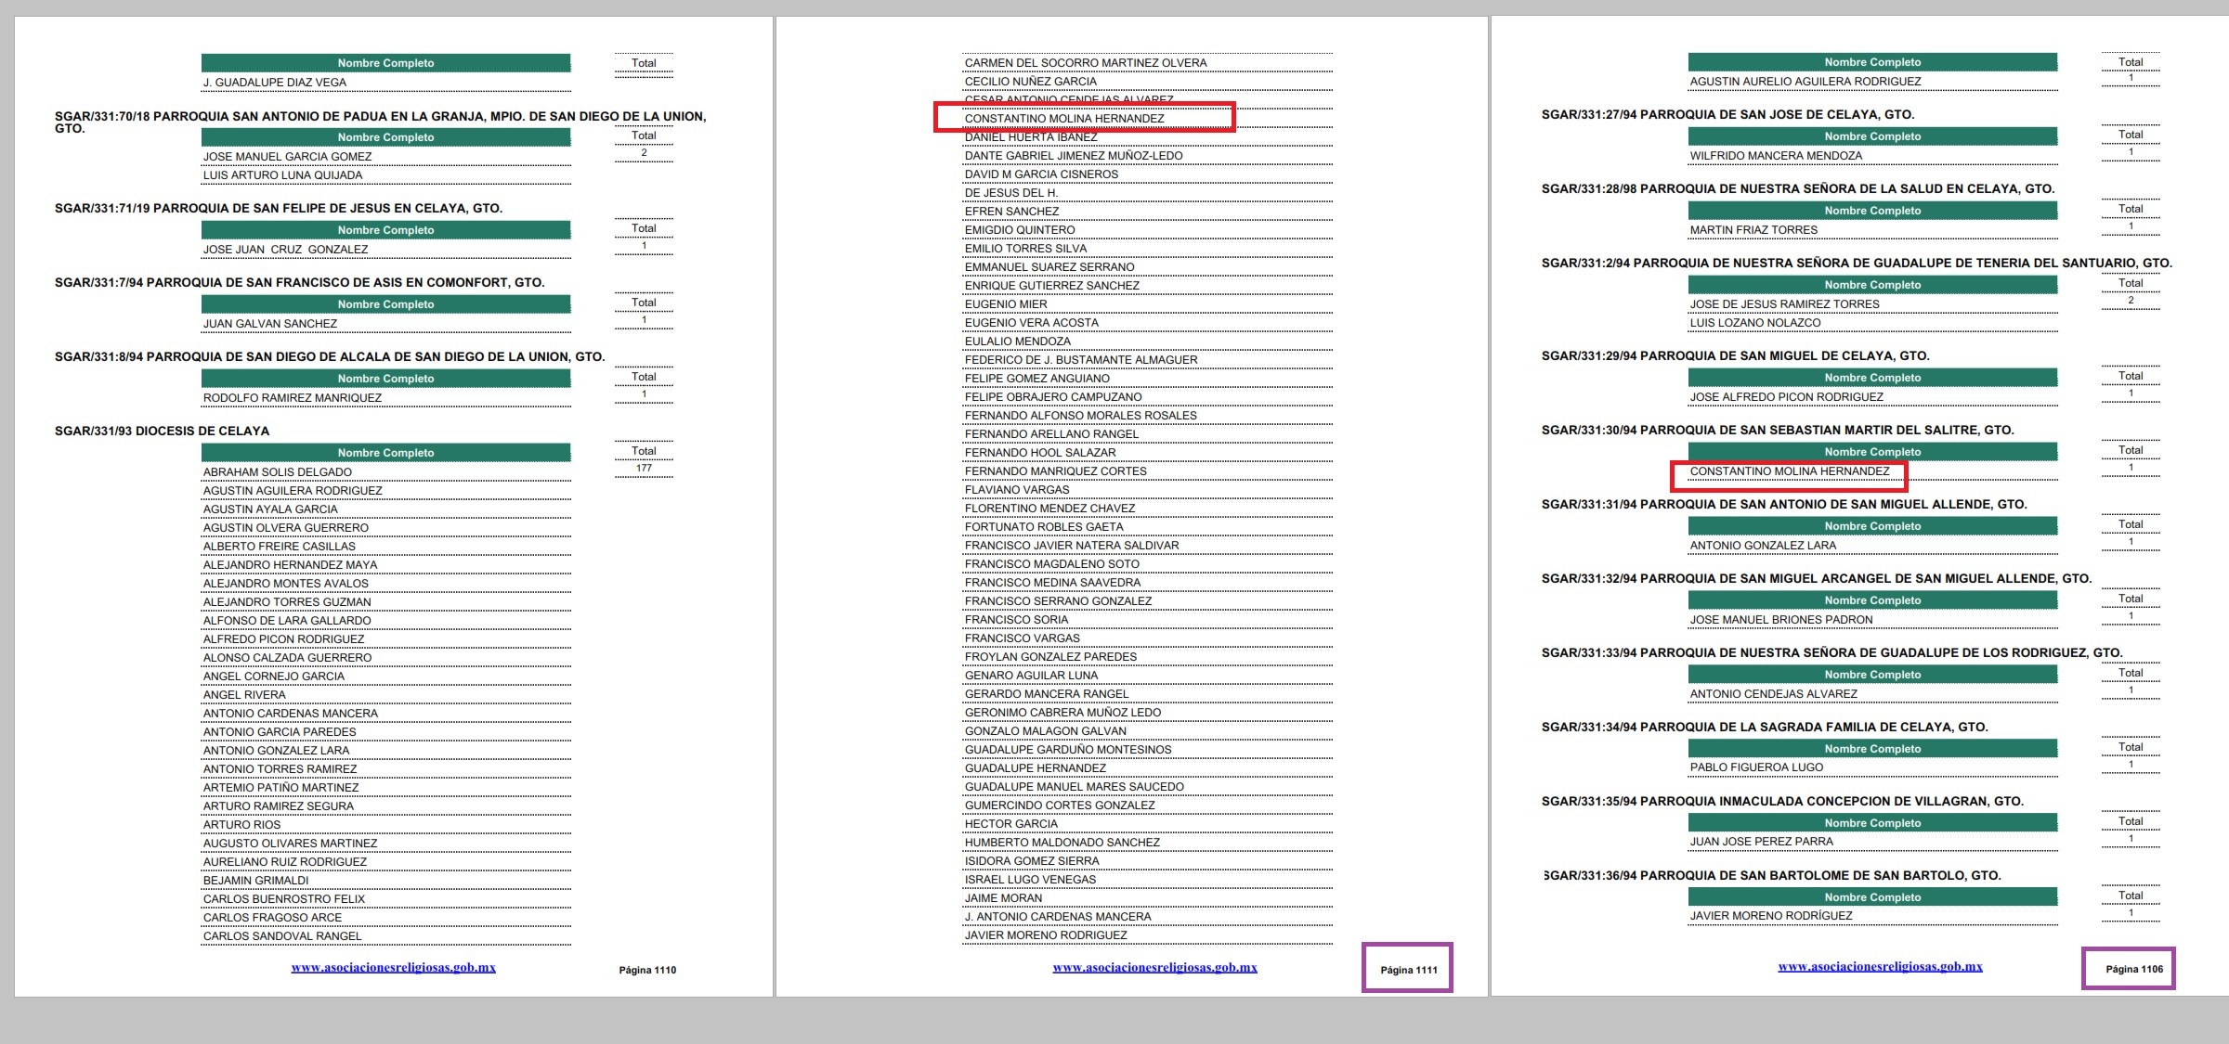Select CARLOS SANDOVAL RANGEL row

click(x=386, y=935)
